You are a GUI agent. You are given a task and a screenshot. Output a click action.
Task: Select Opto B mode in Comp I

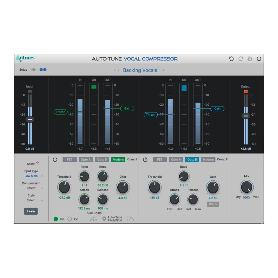coord(102,160)
